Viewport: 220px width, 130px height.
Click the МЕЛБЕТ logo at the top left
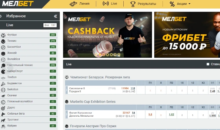(18, 4)
